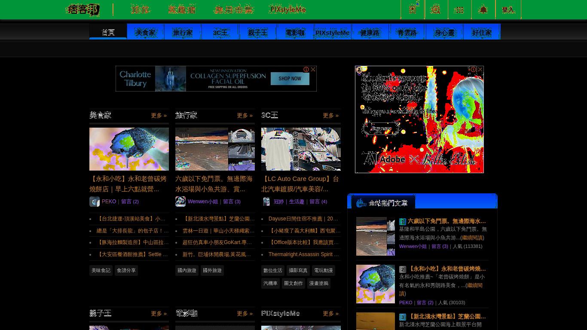Screen dimensions: 587x330
Task: Switch to the 身心靈 tab
Action: tap(445, 32)
